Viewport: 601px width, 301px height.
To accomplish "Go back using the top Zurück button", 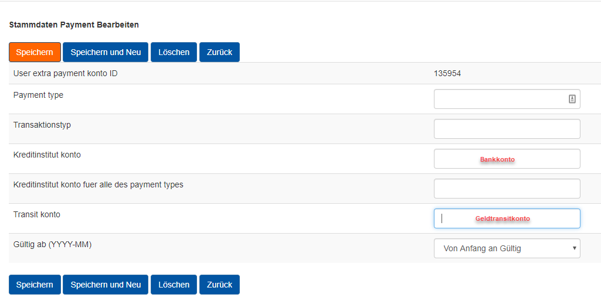I will [x=219, y=52].
